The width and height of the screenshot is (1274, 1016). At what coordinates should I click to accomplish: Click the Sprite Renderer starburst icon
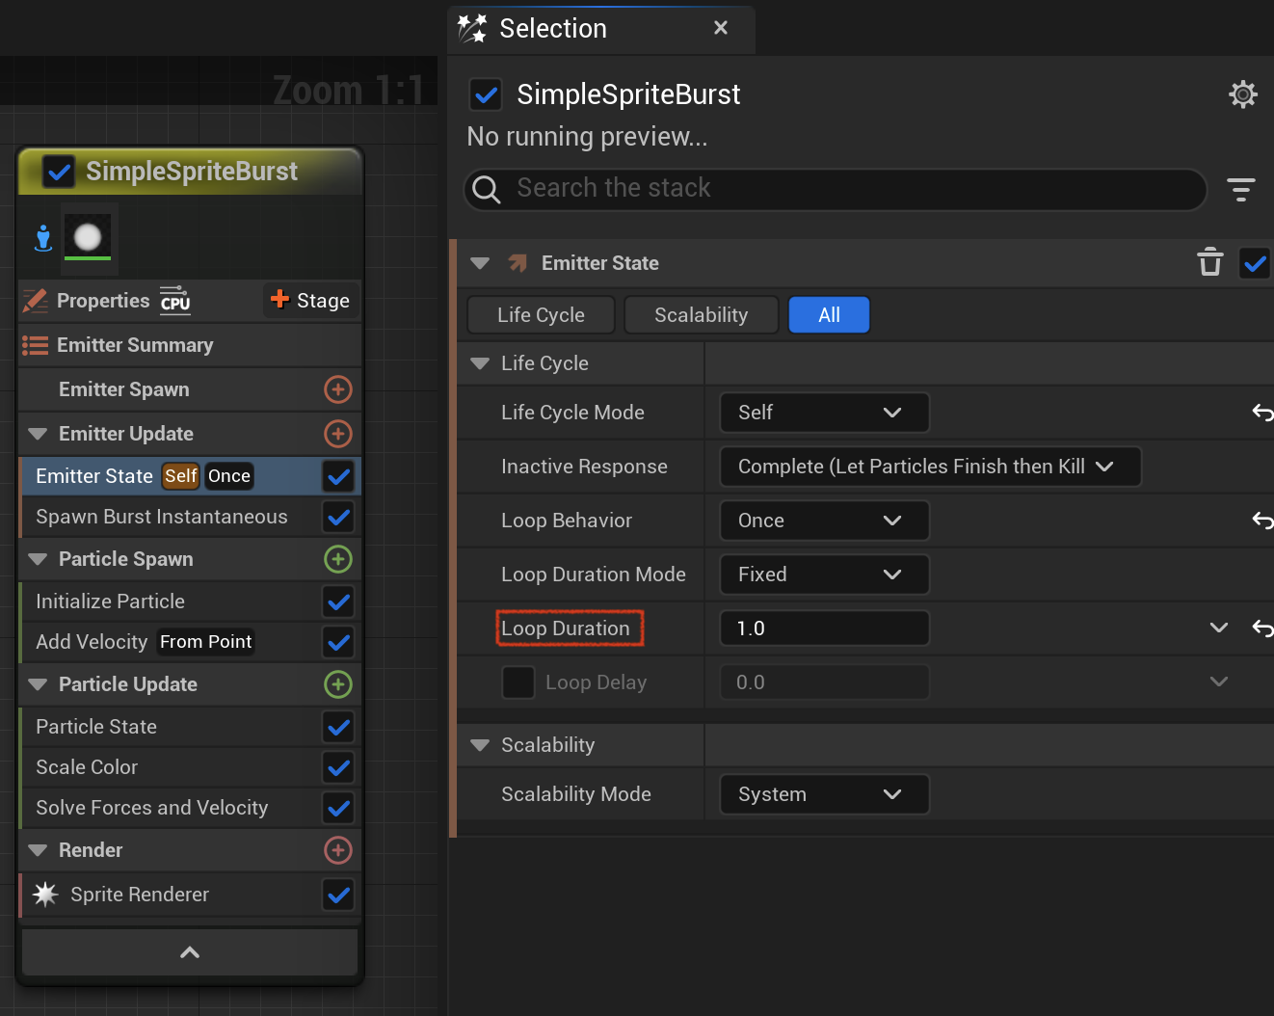coord(45,895)
